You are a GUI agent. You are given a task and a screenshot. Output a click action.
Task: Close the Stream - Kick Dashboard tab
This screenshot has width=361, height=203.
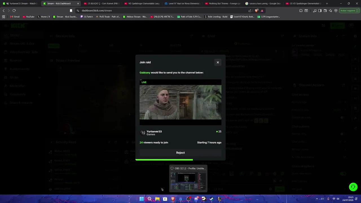click(78, 4)
